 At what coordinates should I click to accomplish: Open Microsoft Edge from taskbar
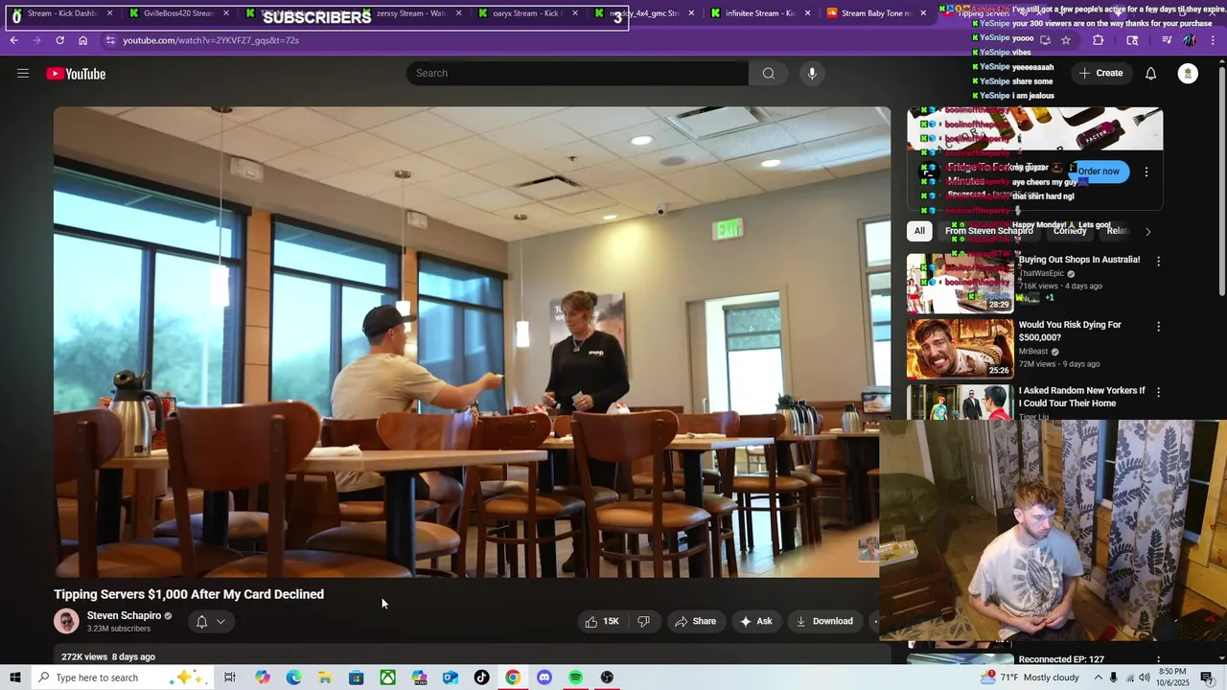tap(293, 678)
